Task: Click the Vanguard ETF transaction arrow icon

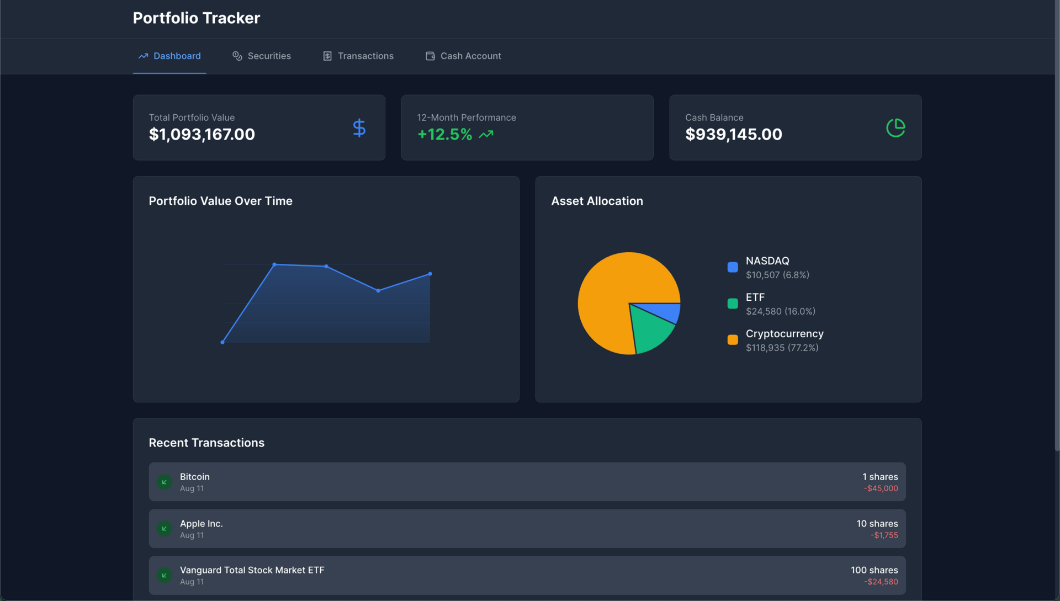Action: pyautogui.click(x=164, y=575)
